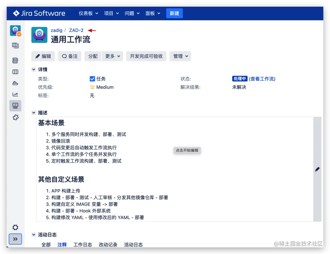This screenshot has width=330, height=254.
Task: Click the Board columns icon in sidebar
Action: coord(15,72)
